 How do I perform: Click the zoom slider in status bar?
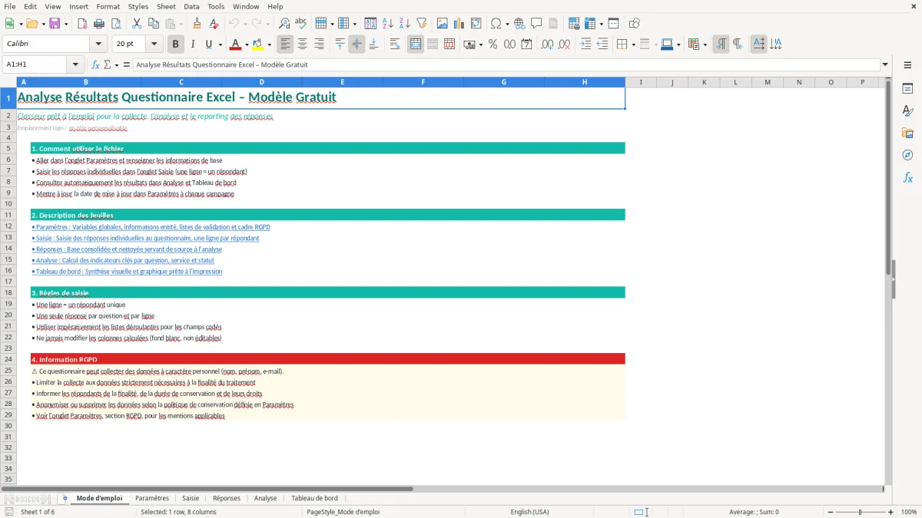(x=861, y=512)
